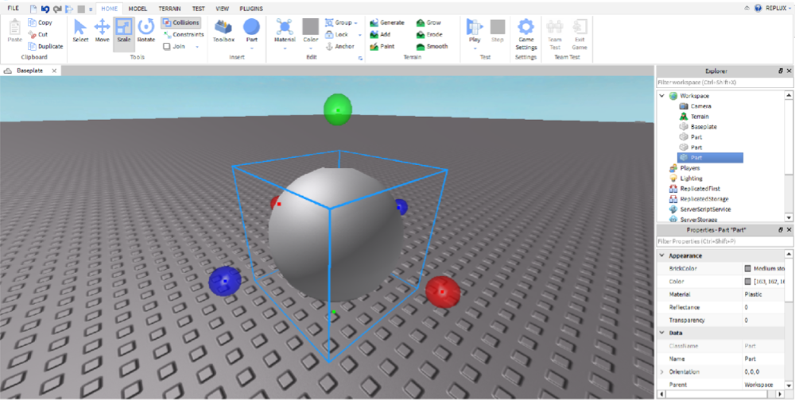The height and width of the screenshot is (411, 795).
Task: Collapse the Workspace tree node
Action: [661, 96]
